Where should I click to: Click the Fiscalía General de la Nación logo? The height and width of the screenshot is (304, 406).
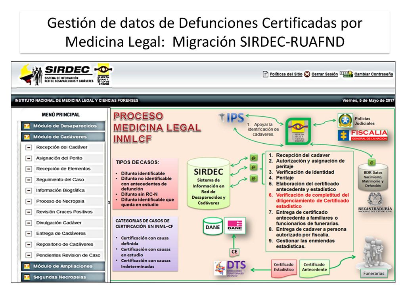(x=363, y=135)
